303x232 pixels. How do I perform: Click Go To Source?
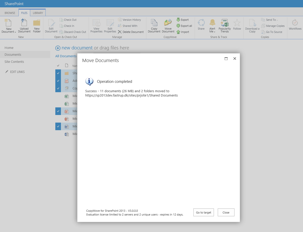click(272, 32)
